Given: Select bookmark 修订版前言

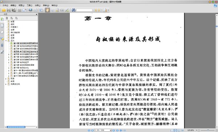Looking at the screenshot, I should 15,33.
